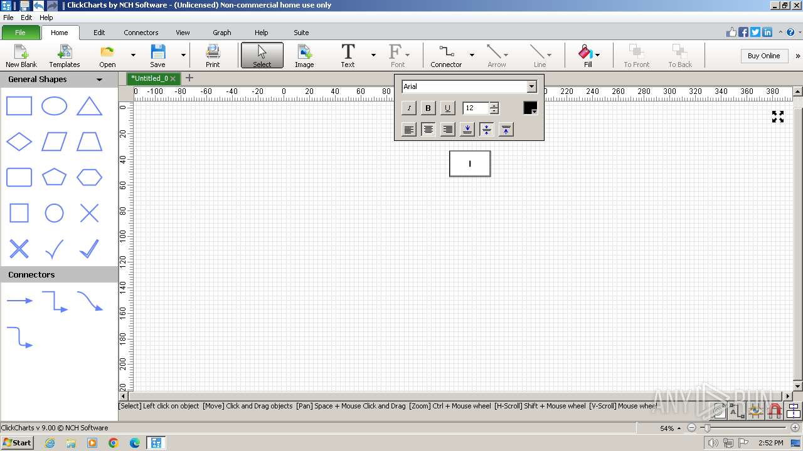This screenshot has width=803, height=451.
Task: Select the ellipse shape
Action: coord(54,106)
